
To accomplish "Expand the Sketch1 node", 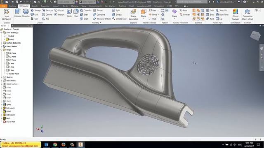I will [x=2, y=77].
